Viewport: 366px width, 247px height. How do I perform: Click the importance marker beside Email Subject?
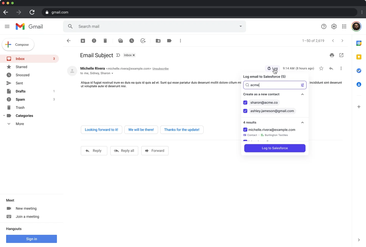point(118,55)
